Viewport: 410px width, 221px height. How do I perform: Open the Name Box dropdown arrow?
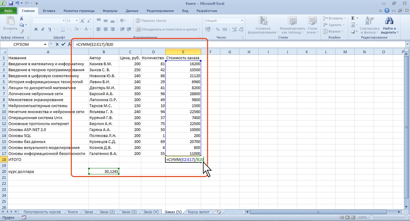[x=45, y=44]
